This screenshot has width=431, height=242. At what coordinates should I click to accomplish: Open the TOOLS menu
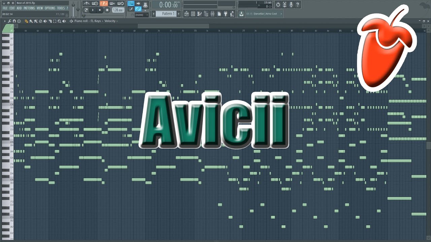[61, 8]
